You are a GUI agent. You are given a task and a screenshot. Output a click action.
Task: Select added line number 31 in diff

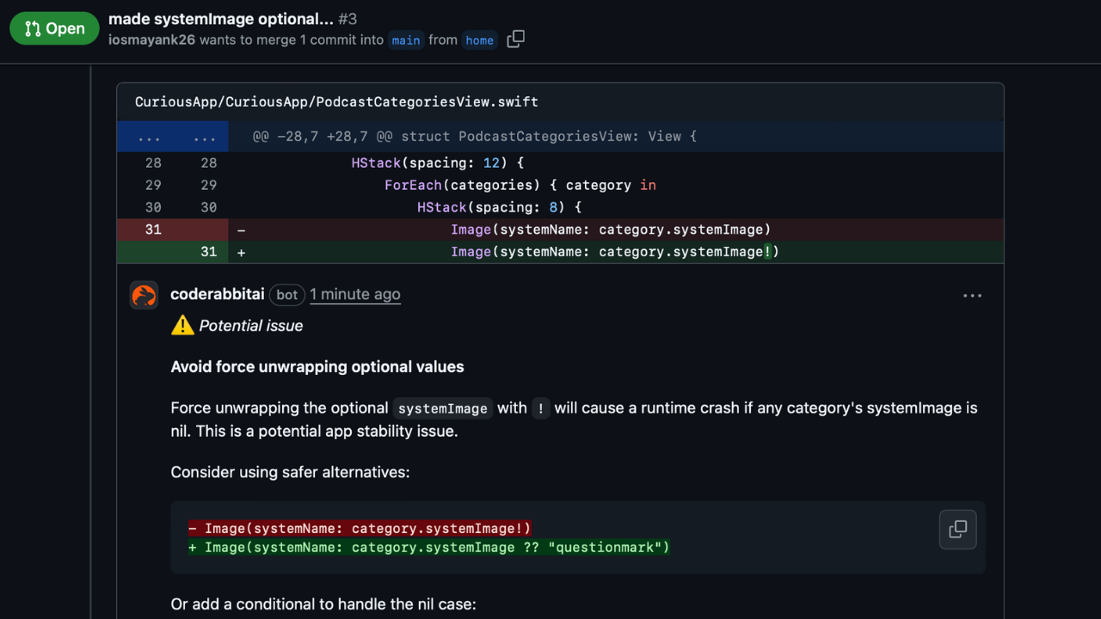pos(208,252)
